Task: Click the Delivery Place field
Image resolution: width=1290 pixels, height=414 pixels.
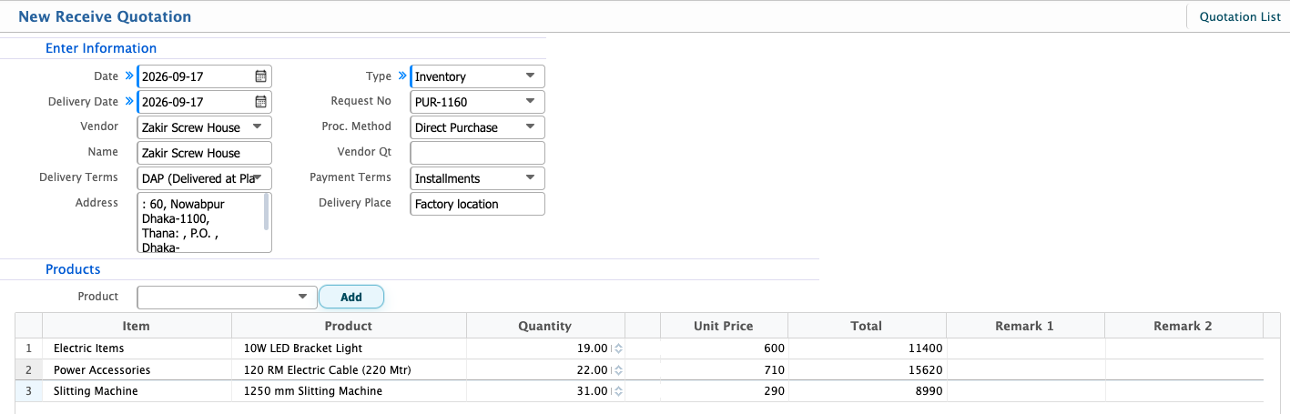Action: (478, 204)
